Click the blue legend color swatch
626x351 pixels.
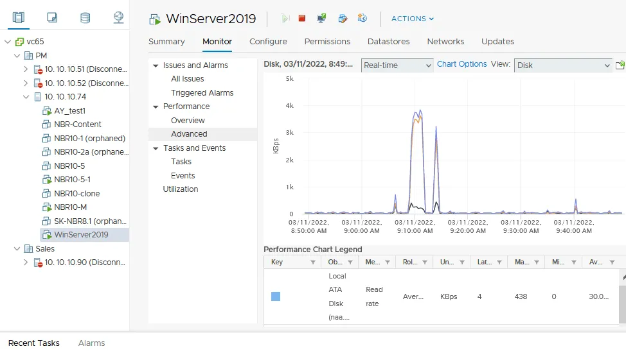[276, 296]
